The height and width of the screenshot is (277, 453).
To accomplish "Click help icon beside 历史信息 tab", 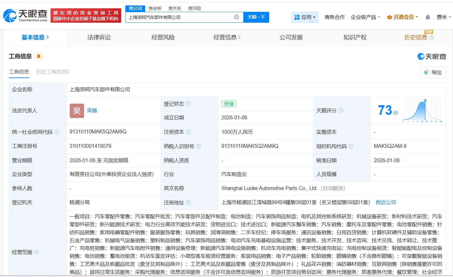I will (x=431, y=38).
